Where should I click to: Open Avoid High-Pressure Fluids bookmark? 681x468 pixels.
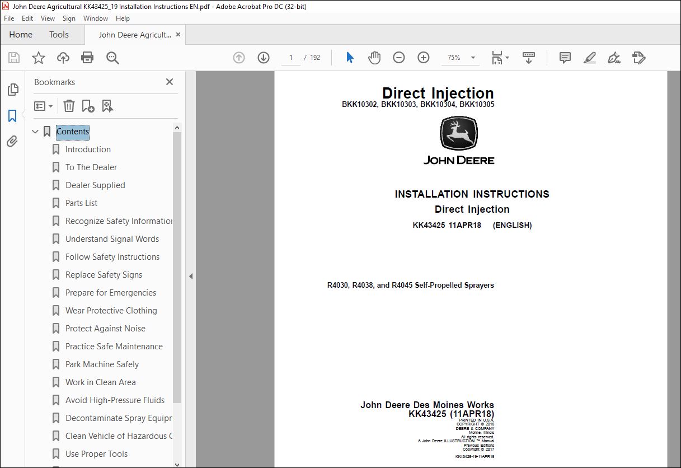pyautogui.click(x=115, y=400)
